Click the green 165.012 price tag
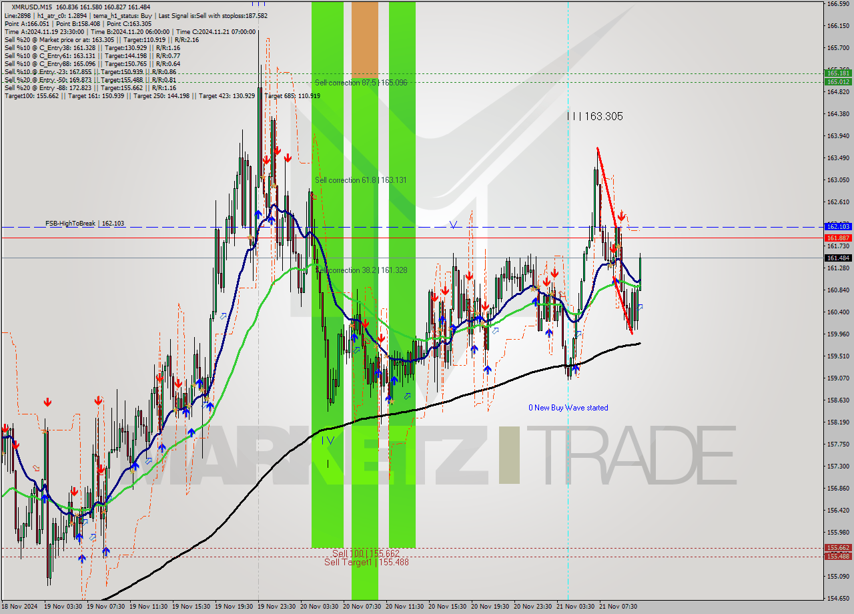This screenshot has height=614, width=854. pyautogui.click(x=838, y=81)
